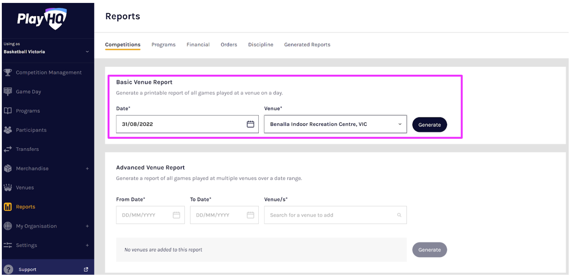Open calendar picker in Basic Venue Date
Viewport: 573px width, 277px height.
click(250, 124)
